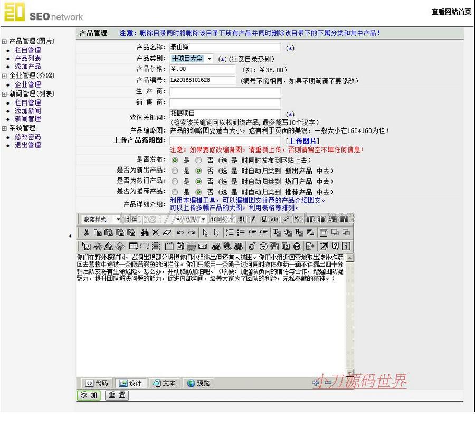This screenshot has height=434, width=475.
Task: Switch to the 代码 code view tab
Action: point(97,383)
